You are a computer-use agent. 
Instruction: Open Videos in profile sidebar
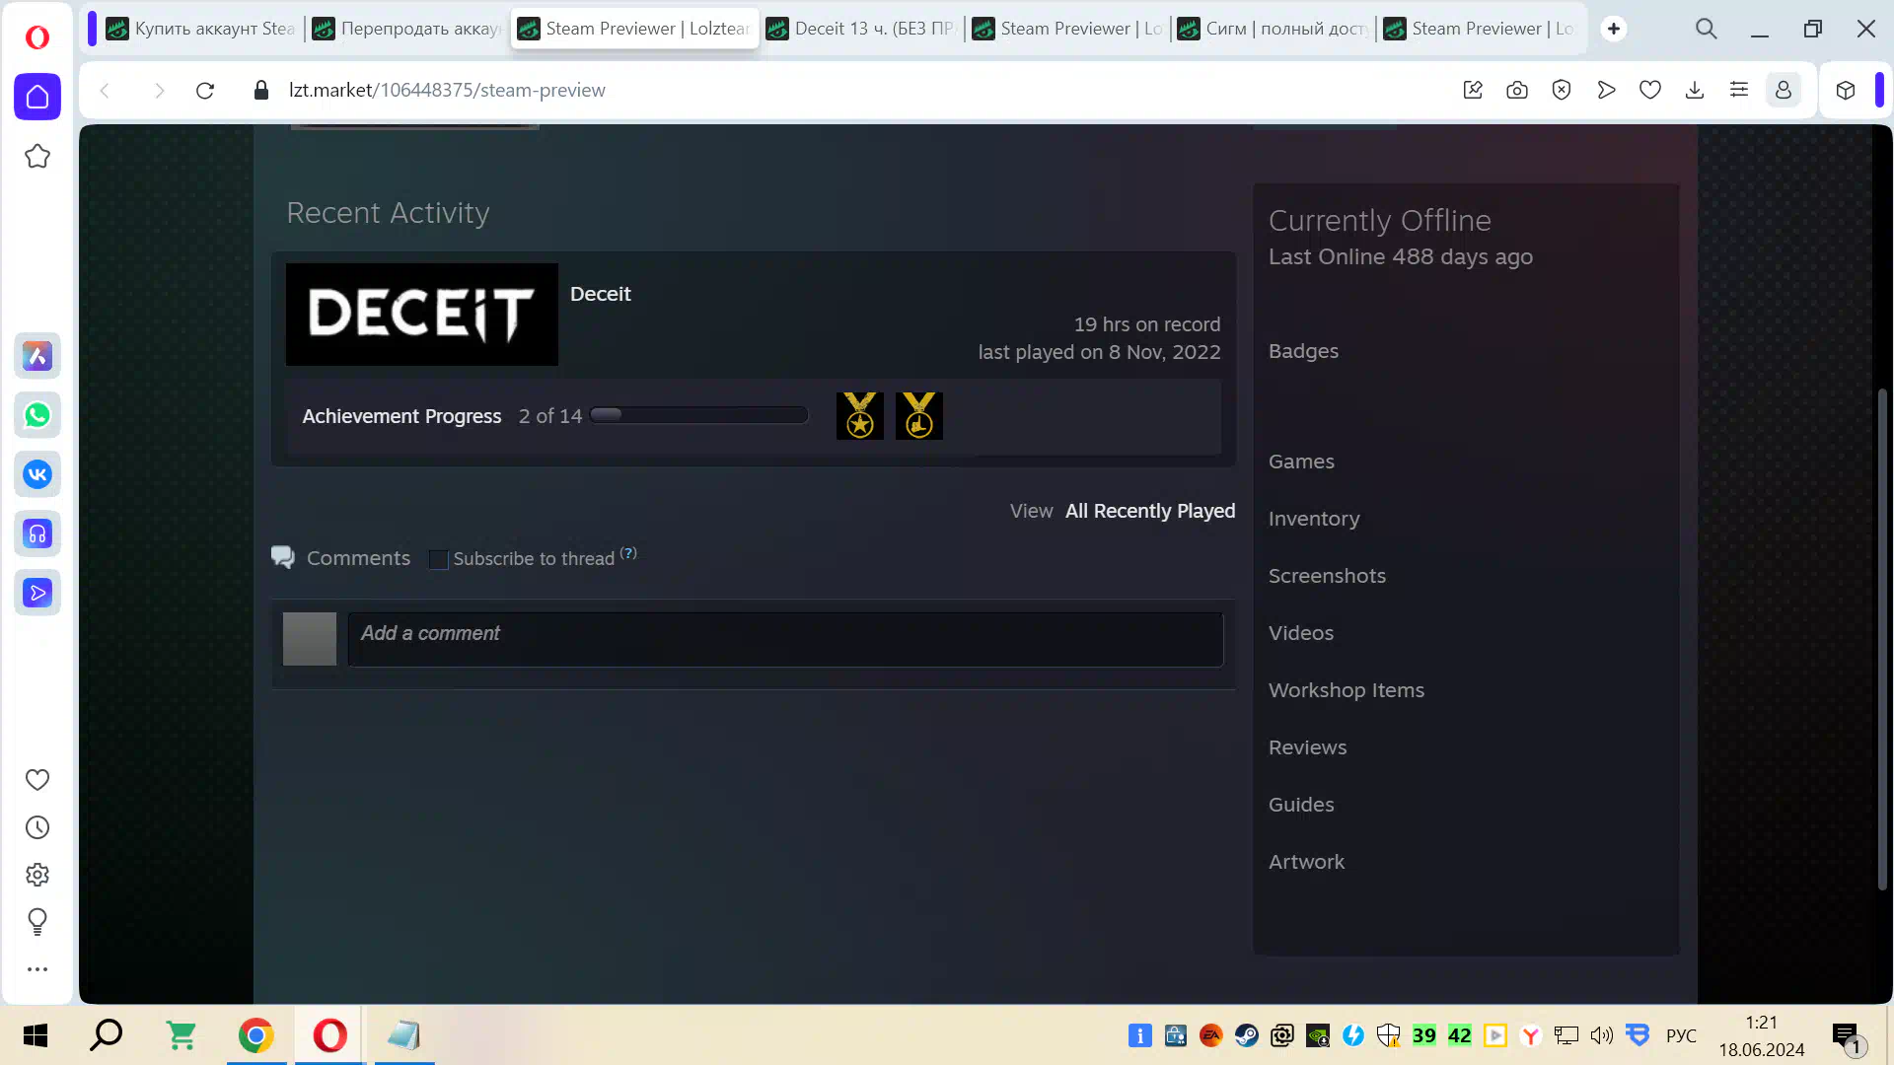point(1301,633)
